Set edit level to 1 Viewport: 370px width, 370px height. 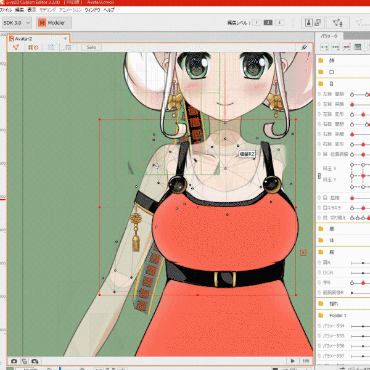pos(257,22)
